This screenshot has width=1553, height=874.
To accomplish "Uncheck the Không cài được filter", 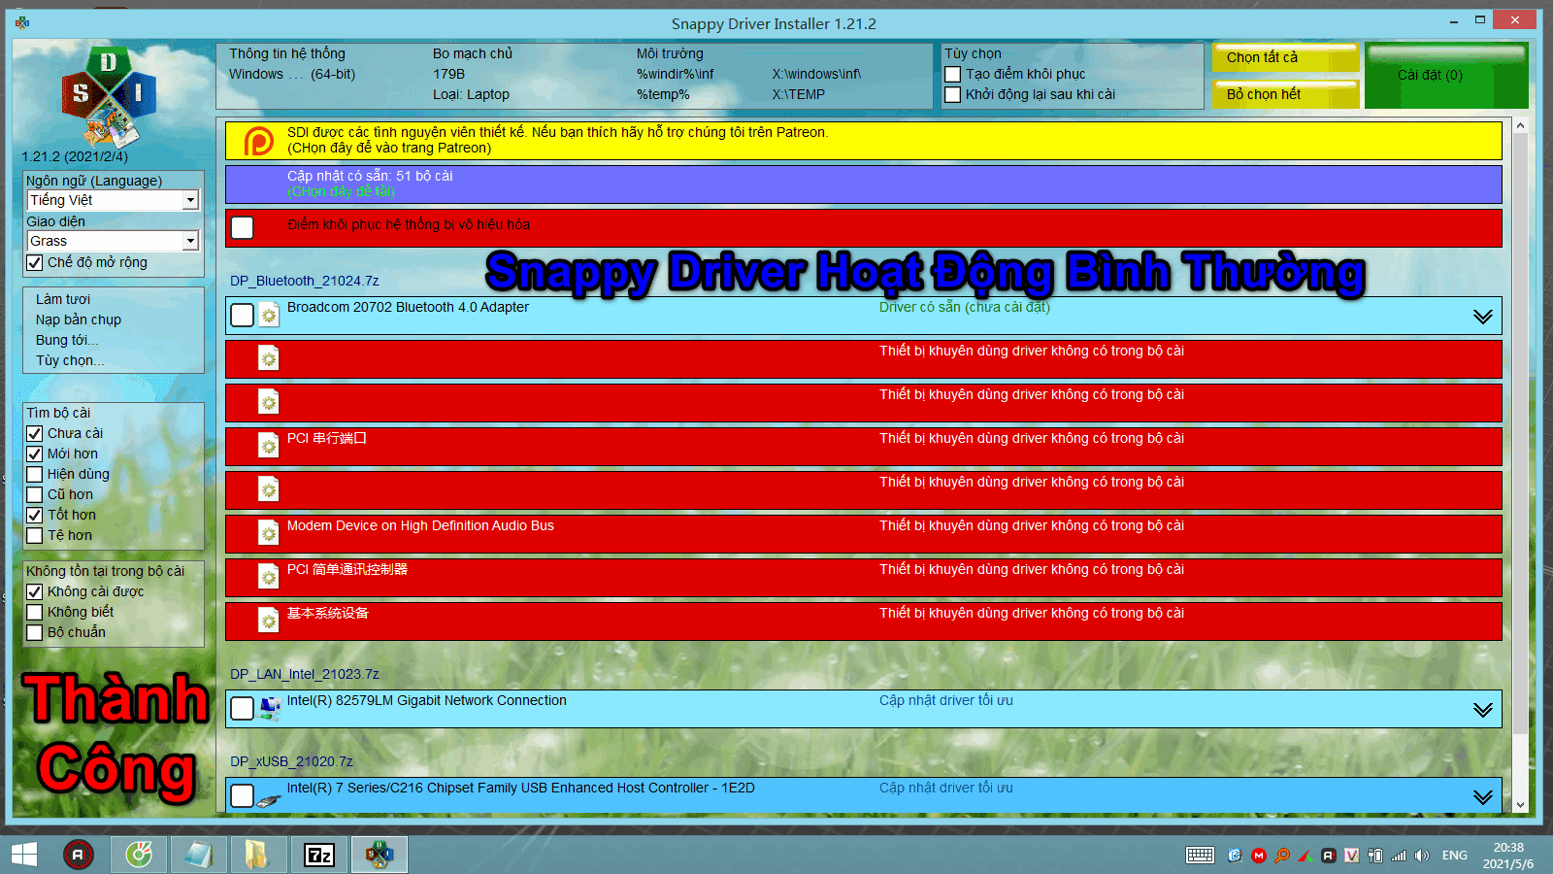I will 35,592.
